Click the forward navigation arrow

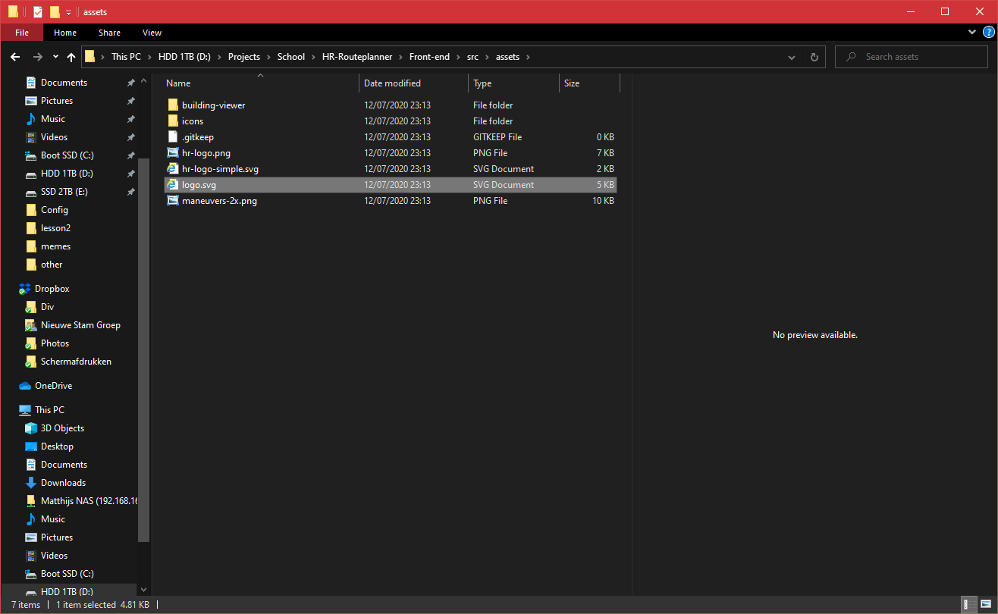click(x=36, y=56)
